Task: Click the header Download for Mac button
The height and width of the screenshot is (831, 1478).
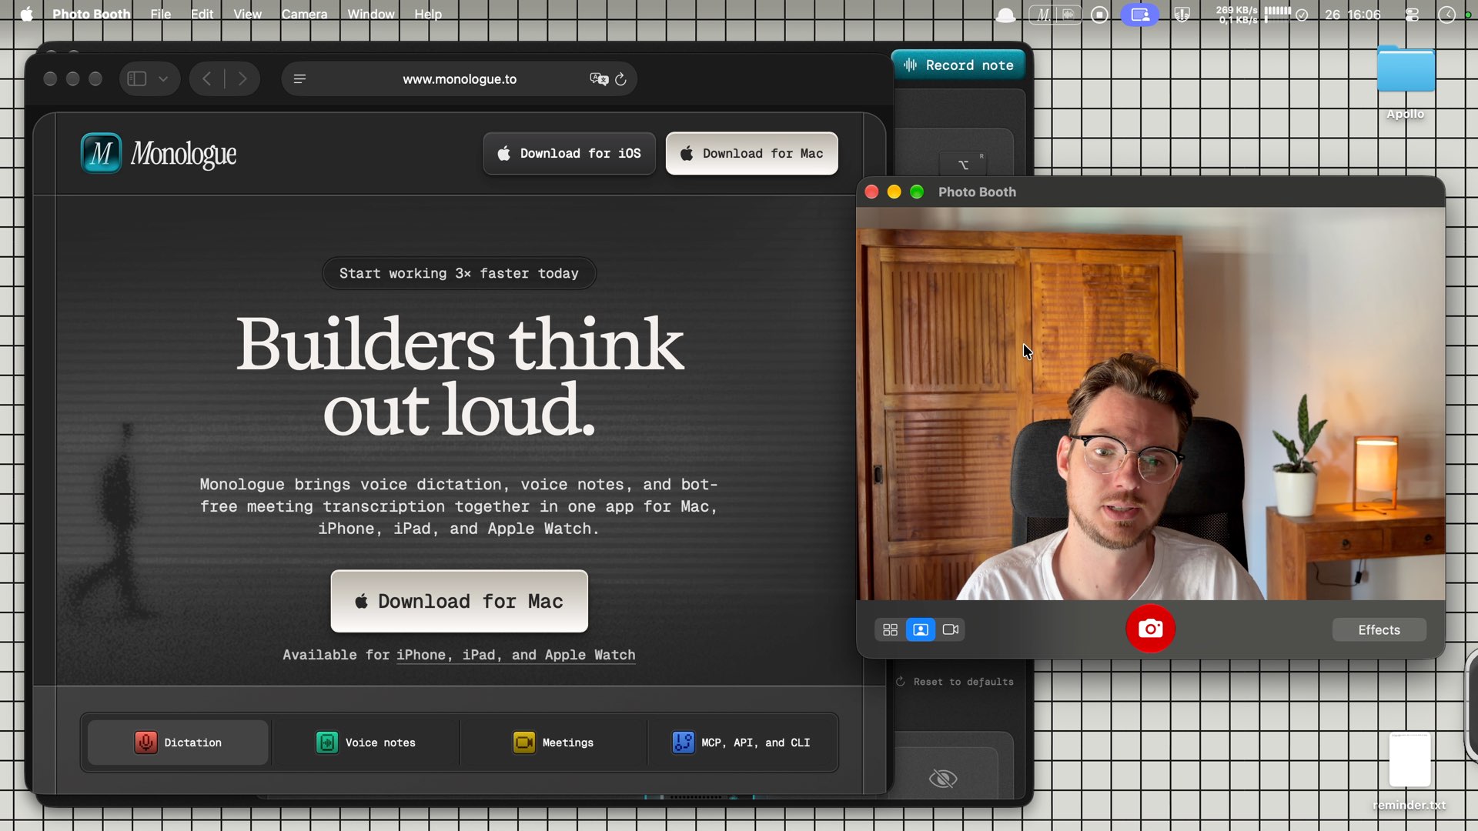Action: (751, 153)
